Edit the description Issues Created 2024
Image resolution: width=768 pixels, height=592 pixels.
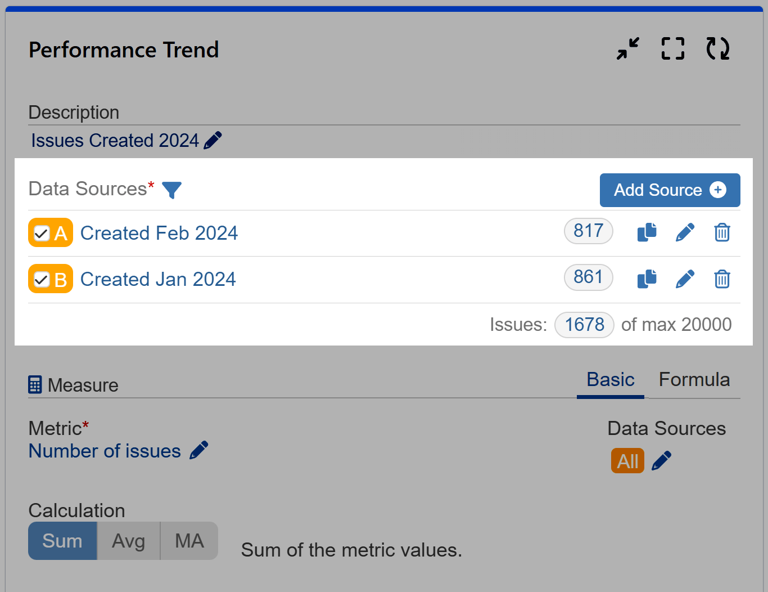(213, 140)
